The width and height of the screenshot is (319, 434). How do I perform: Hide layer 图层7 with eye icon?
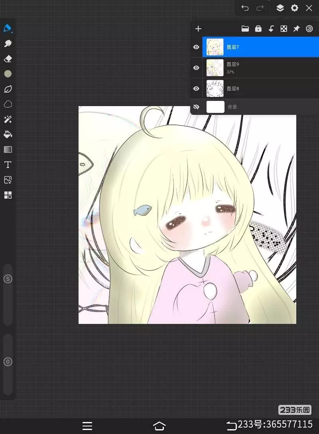[x=196, y=47]
